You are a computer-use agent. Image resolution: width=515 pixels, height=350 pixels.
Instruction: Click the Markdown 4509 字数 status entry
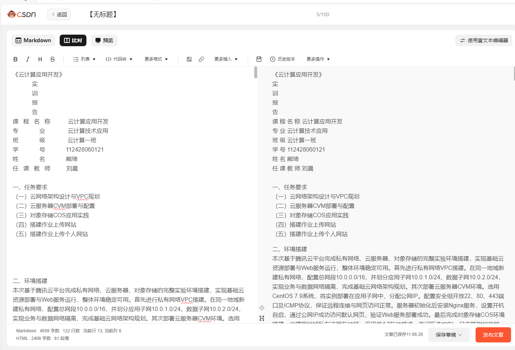click(38, 331)
